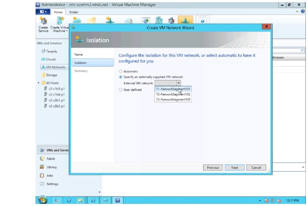Viewport: 308px width, 206px height.
Task: Open the Windows Start button
Action: 42,200
